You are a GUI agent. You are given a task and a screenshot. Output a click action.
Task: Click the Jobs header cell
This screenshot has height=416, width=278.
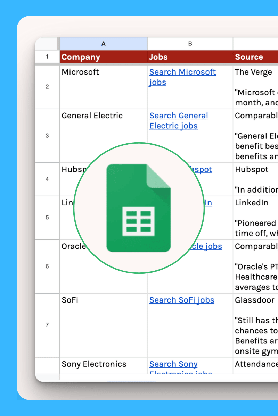[x=190, y=57]
